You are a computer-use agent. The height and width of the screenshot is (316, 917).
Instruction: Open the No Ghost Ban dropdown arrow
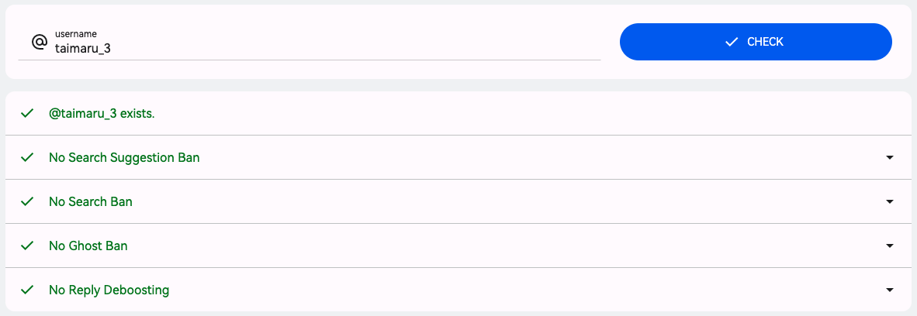[889, 246]
